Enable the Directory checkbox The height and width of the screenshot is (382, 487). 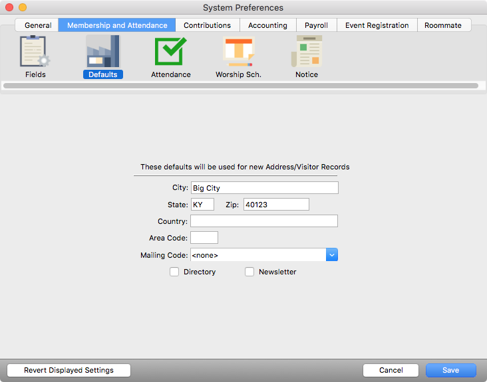tap(174, 272)
